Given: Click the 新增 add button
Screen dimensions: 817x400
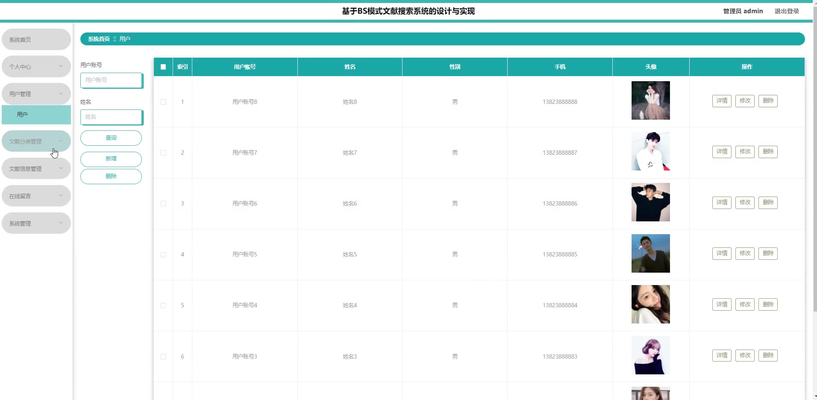Looking at the screenshot, I should pos(111,159).
